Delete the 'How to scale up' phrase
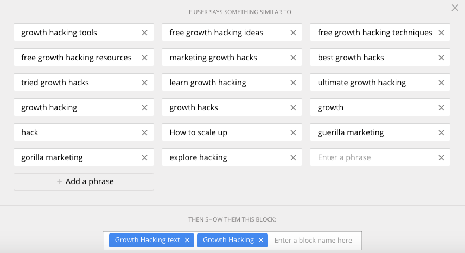Image resolution: width=465 pixels, height=253 pixels. [x=293, y=132]
